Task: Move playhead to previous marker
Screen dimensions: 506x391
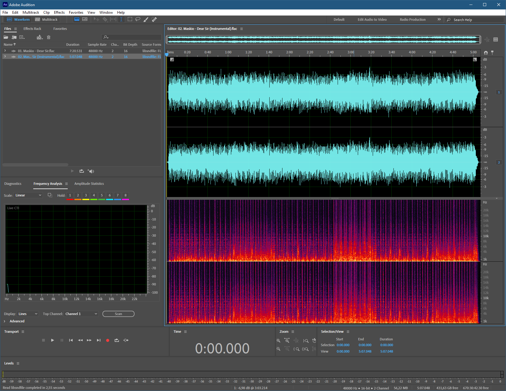Action: coord(71,340)
